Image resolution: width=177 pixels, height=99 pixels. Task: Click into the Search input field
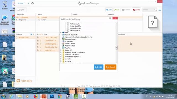click(148, 10)
